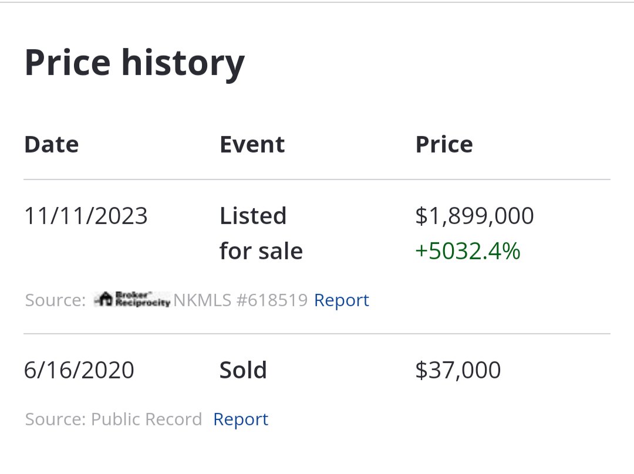Click the Date column header
634x474 pixels.
pyautogui.click(x=51, y=145)
